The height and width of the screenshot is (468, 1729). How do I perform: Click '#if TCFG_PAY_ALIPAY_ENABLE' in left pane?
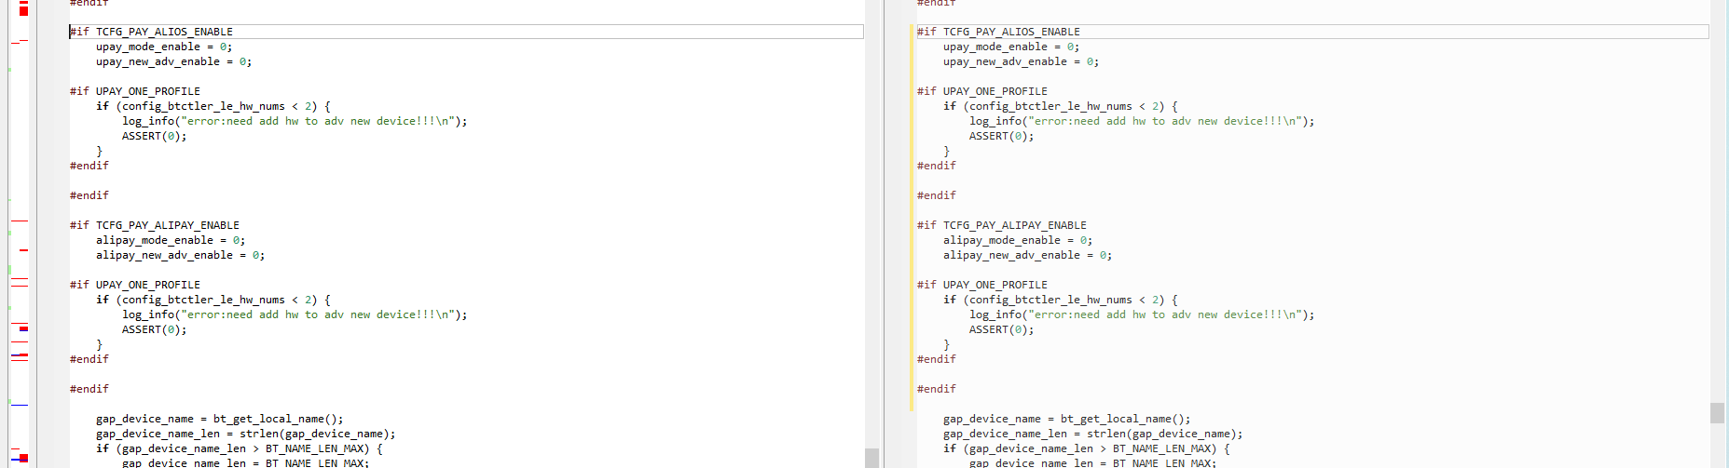154,225
